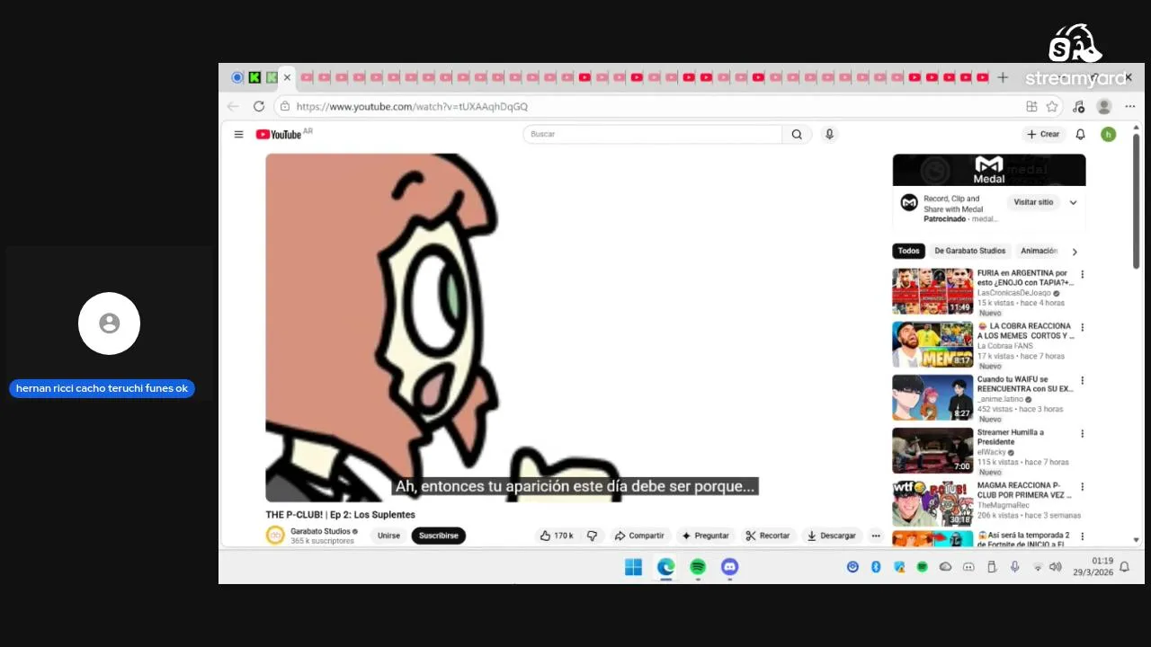Open Spotify from taskbar

click(698, 567)
